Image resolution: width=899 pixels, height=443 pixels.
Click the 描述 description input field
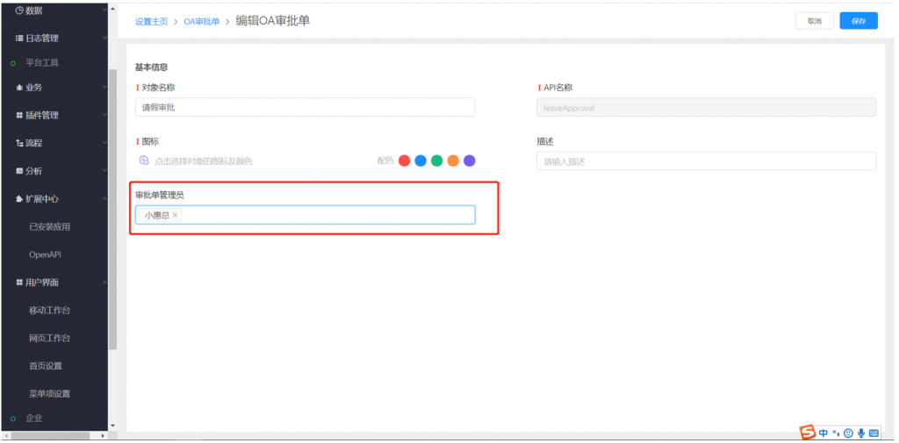click(x=706, y=161)
